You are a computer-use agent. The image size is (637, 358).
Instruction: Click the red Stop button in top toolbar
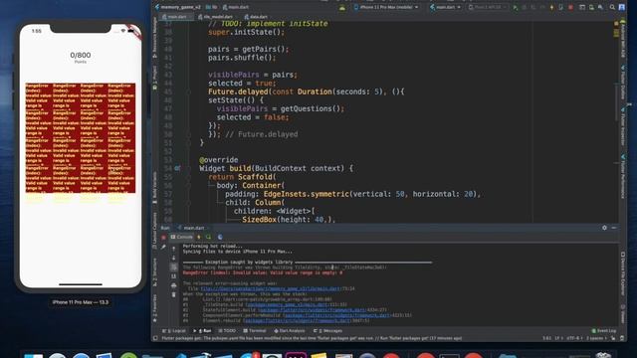click(570, 7)
